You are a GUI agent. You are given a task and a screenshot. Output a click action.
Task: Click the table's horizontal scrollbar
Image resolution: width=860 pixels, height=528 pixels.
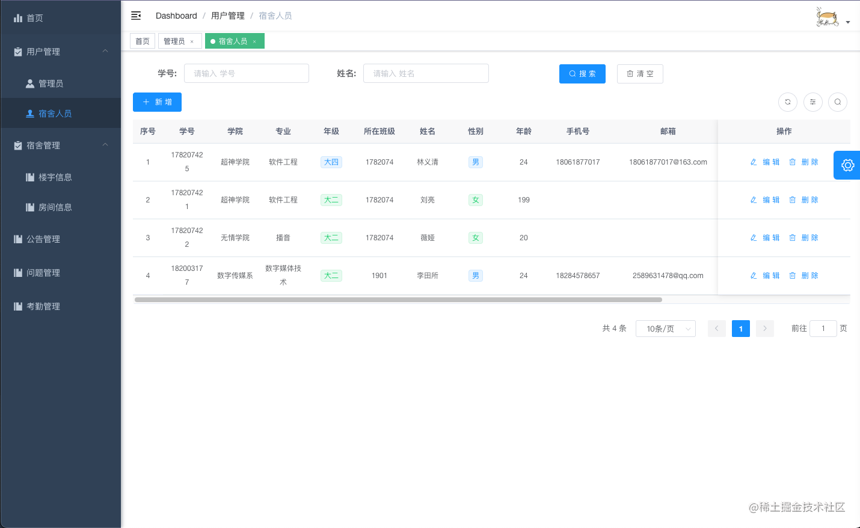click(398, 299)
